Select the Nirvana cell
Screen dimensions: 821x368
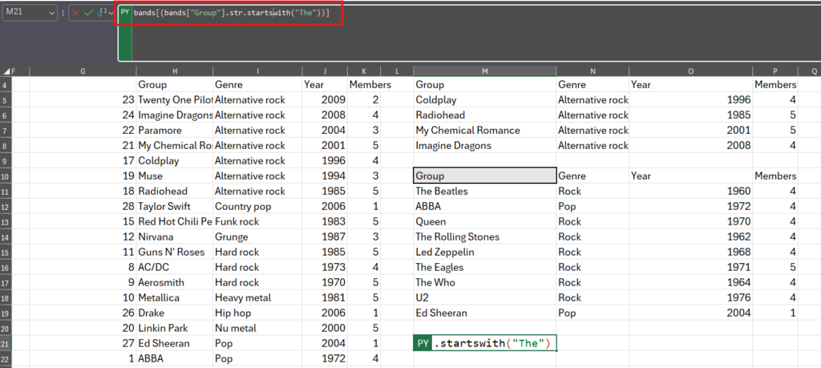(174, 237)
